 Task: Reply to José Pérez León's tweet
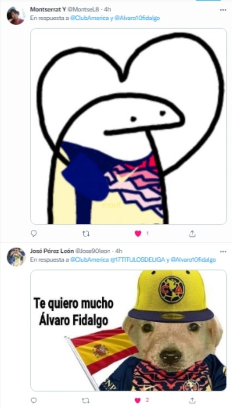tap(34, 400)
